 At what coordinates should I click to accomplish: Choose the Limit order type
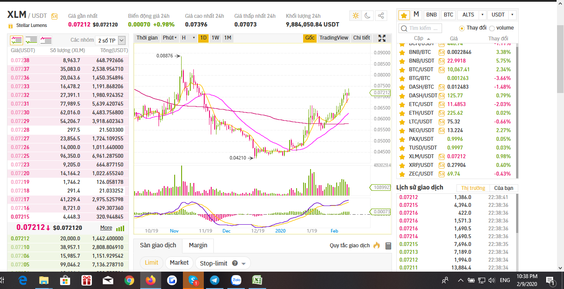pyautogui.click(x=152, y=262)
